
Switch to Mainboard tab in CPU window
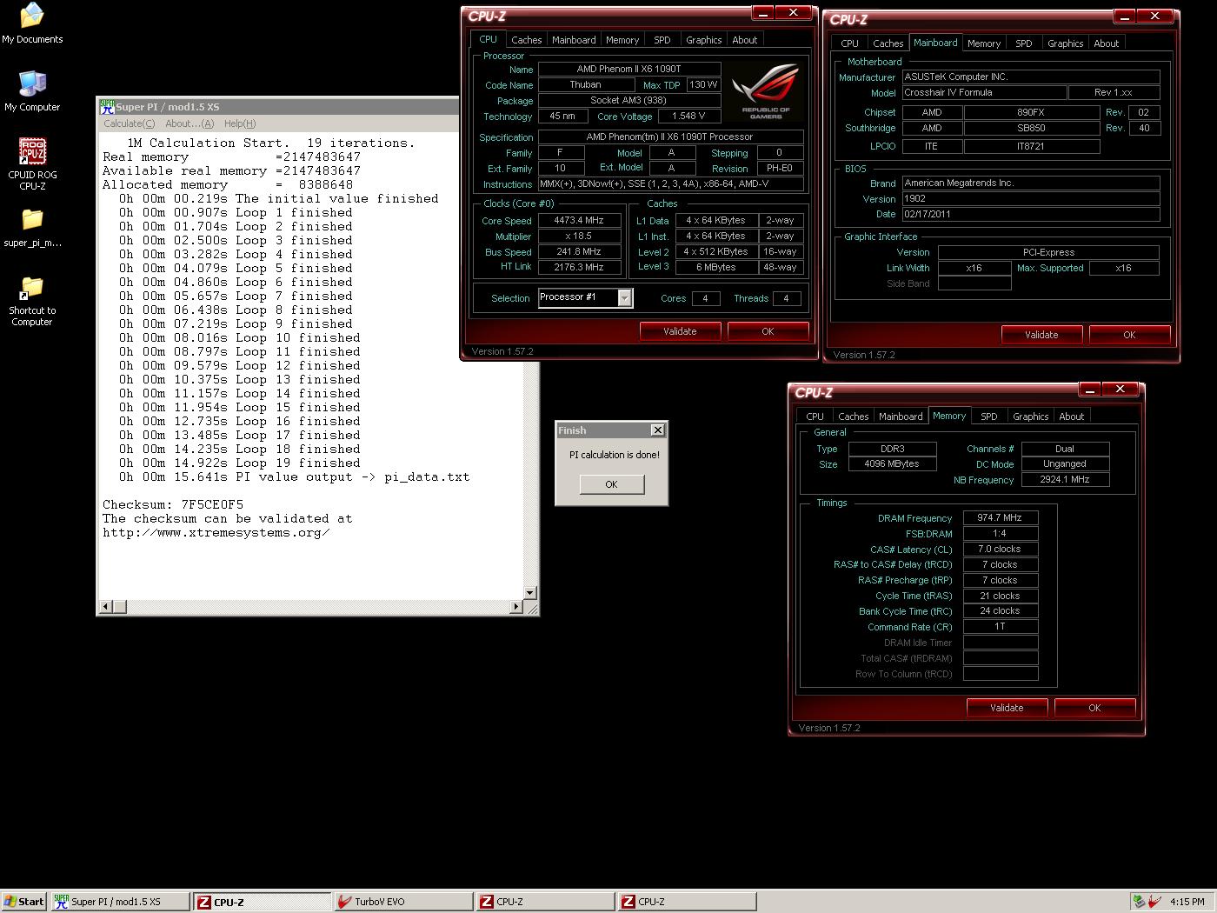(574, 40)
